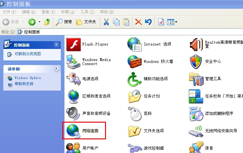Open 安全中心 shield icon

pyautogui.click(x=196, y=62)
